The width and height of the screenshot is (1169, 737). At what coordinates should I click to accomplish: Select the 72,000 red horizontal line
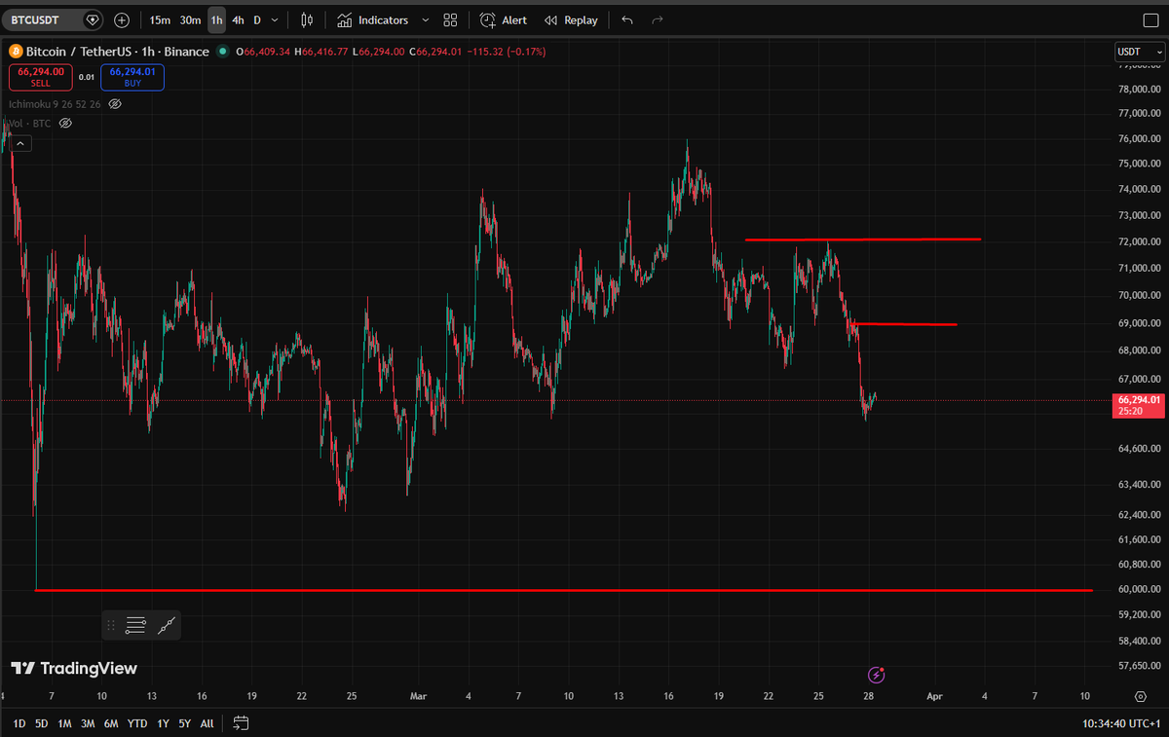point(862,239)
